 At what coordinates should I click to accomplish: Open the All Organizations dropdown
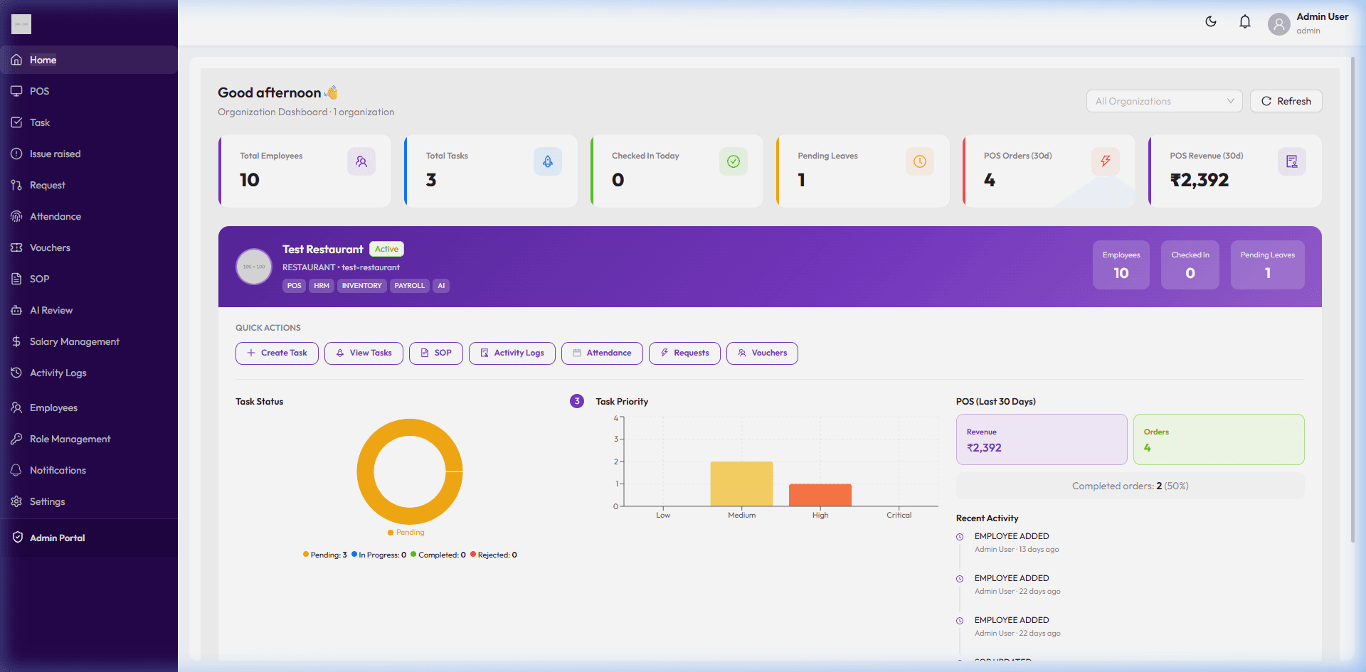1164,101
